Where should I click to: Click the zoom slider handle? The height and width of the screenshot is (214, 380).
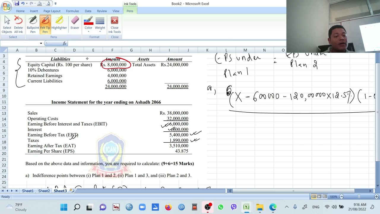tap(359, 196)
